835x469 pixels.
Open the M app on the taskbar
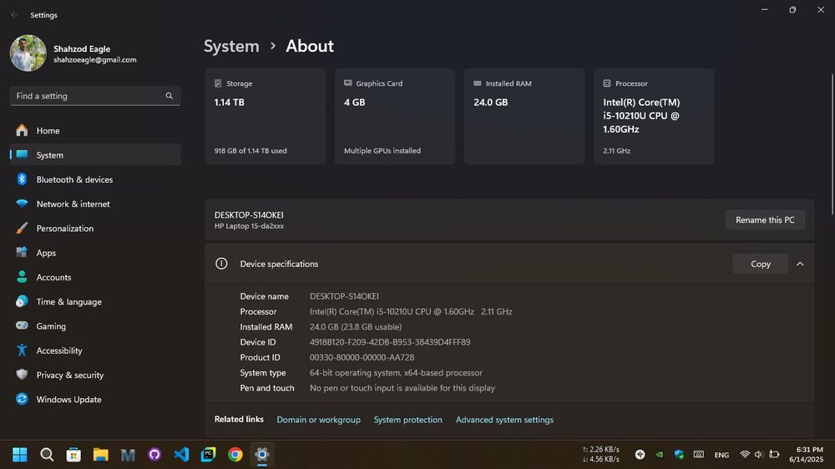coord(128,455)
